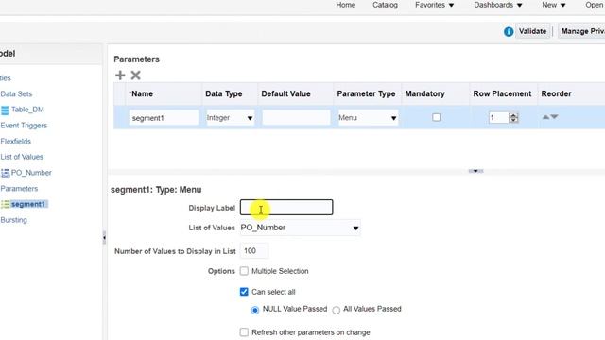Click the Manage Private Data button
Viewport: 605px width, 340px height.
coord(581,31)
